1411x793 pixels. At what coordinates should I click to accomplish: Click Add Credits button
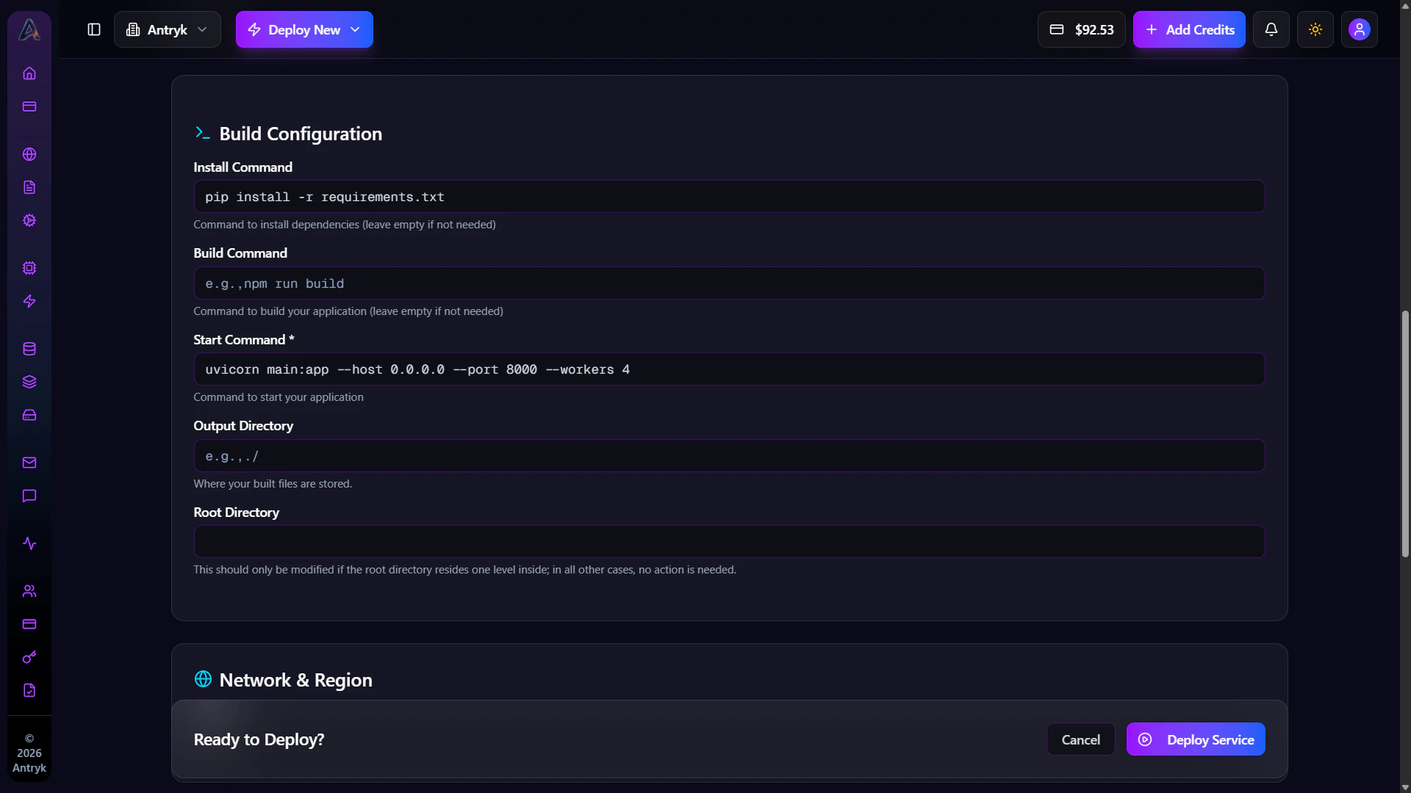1189,29
